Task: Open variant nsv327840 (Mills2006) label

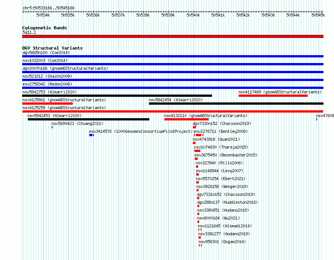Action: (219, 163)
